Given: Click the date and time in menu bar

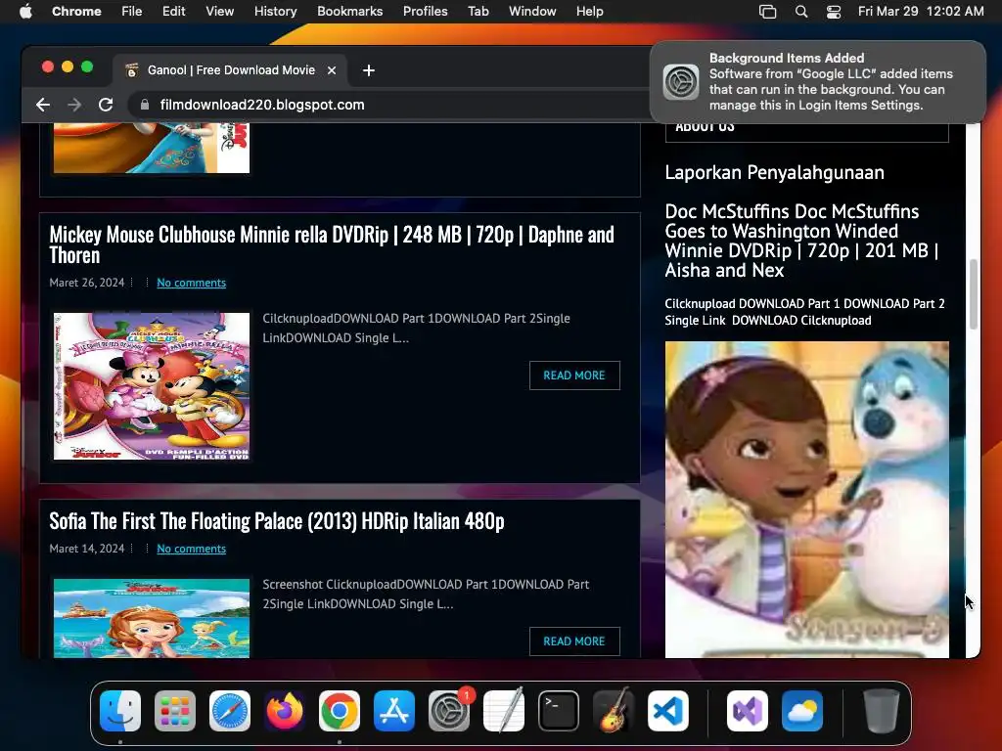Looking at the screenshot, I should coord(921,11).
